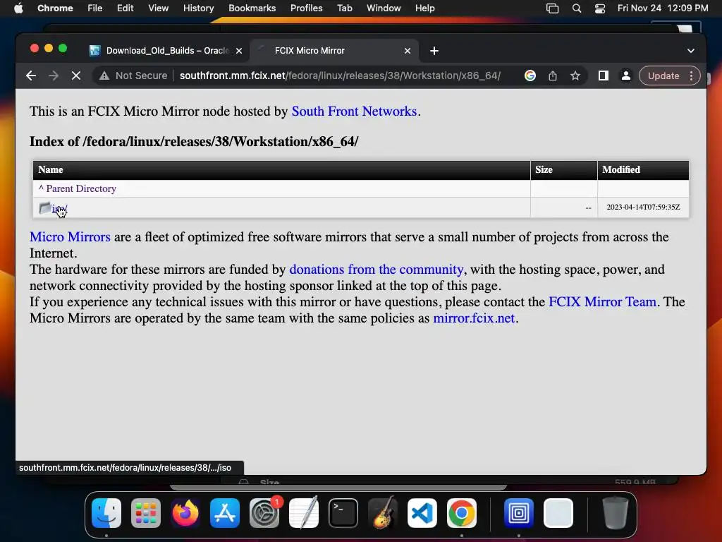Image resolution: width=722 pixels, height=542 pixels.
Task: Click the forward navigation arrow
Action: click(54, 76)
